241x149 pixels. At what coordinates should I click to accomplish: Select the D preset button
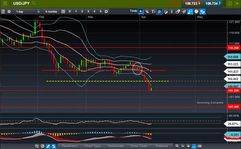tap(70, 12)
